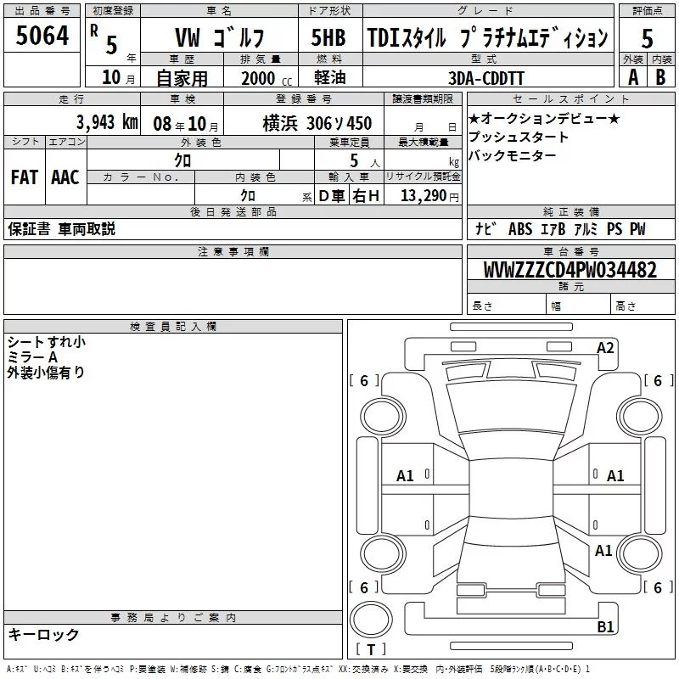
Task: Click PW in the 純正装備 row
Action: click(x=637, y=228)
